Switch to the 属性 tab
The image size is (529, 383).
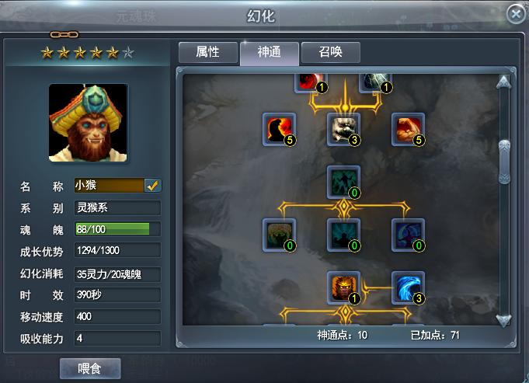208,52
